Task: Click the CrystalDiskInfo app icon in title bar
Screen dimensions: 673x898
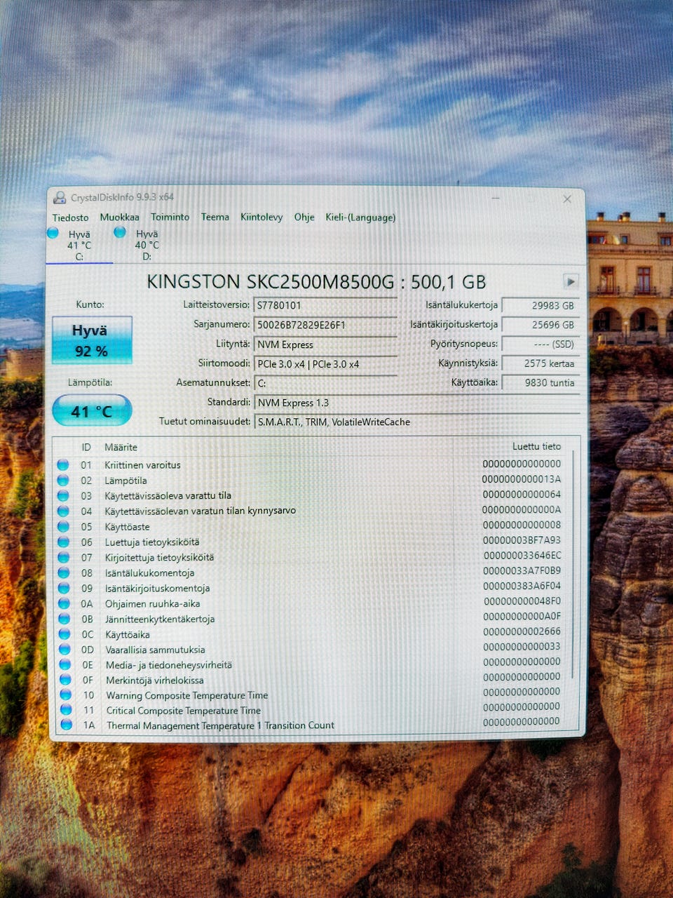Action: pyautogui.click(x=60, y=198)
